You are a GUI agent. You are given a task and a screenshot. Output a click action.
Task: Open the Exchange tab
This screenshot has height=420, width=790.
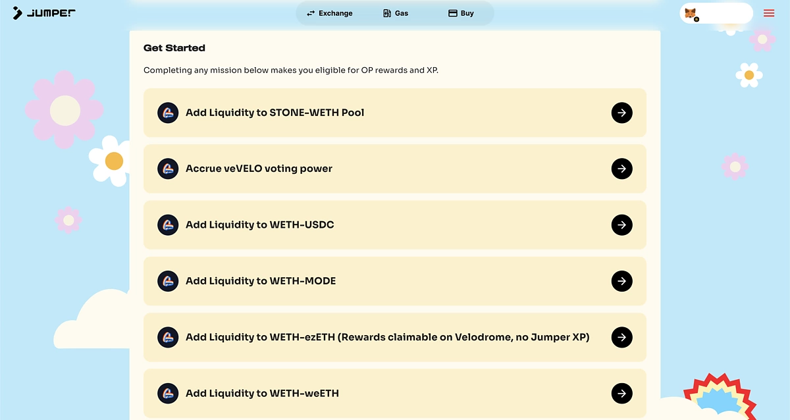tap(329, 13)
